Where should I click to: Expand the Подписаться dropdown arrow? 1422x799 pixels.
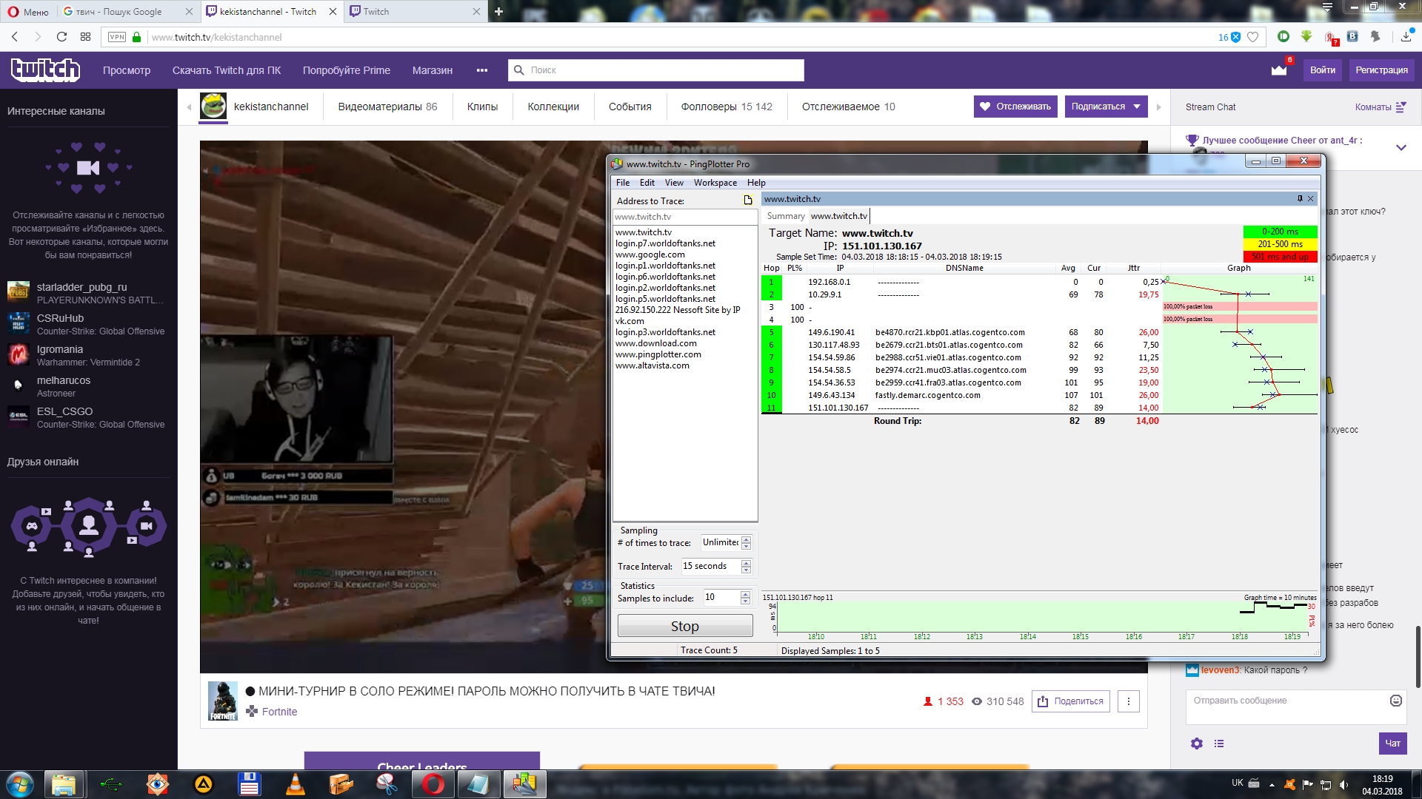1138,107
